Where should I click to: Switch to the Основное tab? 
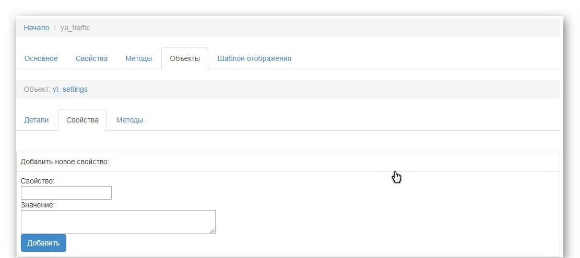tap(41, 58)
